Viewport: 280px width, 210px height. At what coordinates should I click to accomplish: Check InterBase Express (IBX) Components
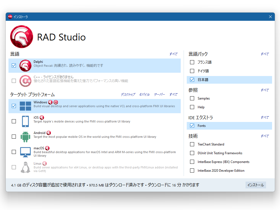[192, 162]
